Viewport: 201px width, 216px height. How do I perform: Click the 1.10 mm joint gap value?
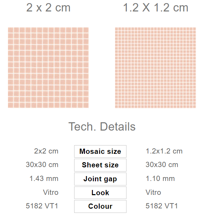pos(160,178)
